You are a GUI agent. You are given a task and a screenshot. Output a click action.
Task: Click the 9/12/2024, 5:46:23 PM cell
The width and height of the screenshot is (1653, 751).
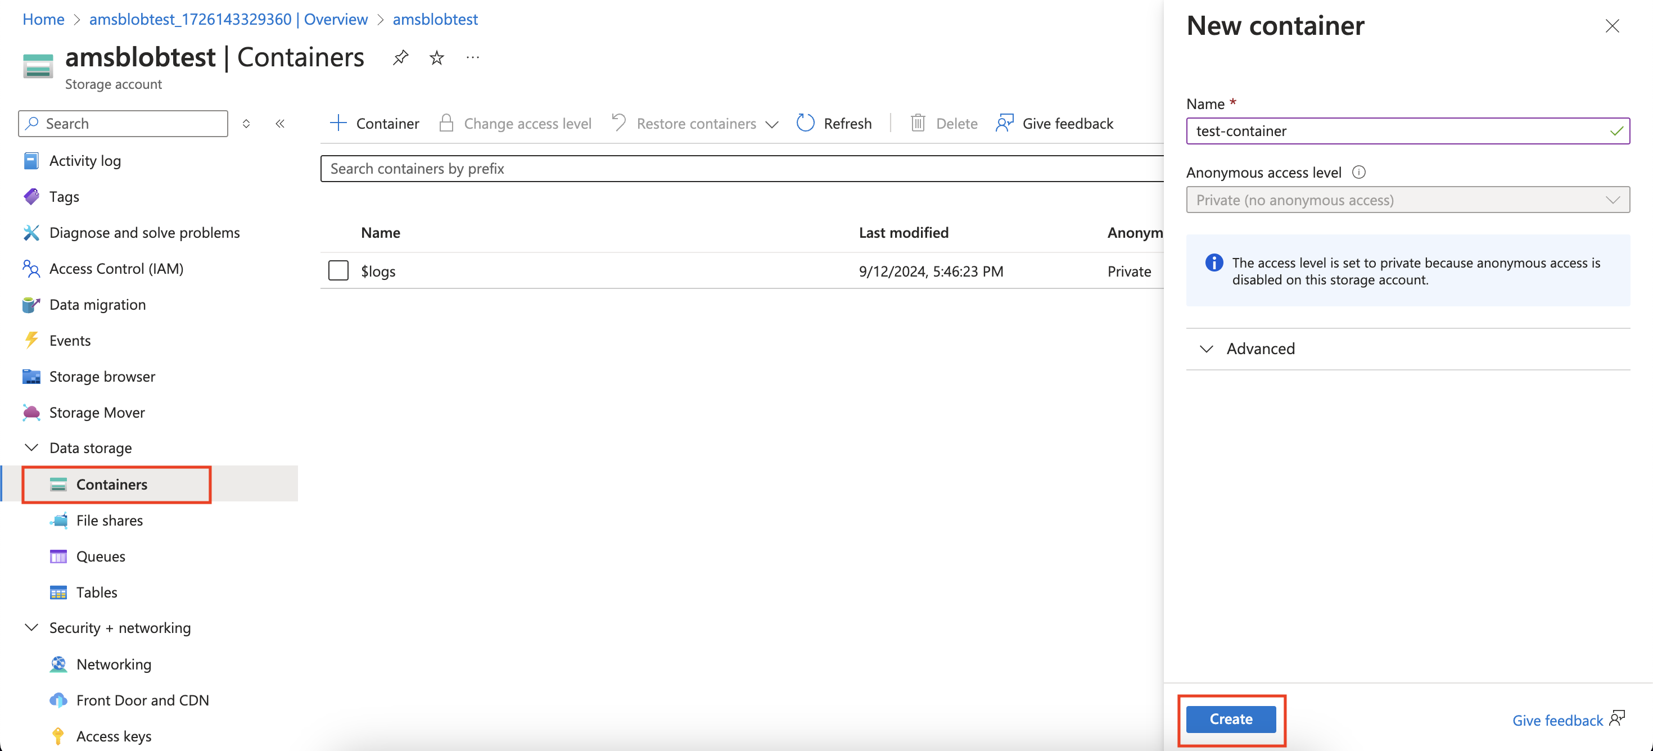click(931, 272)
